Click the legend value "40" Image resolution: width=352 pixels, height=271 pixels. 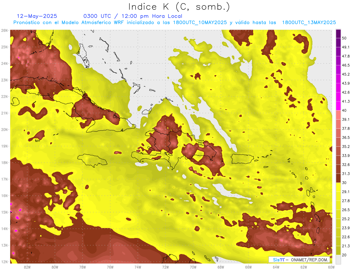coord(344,110)
